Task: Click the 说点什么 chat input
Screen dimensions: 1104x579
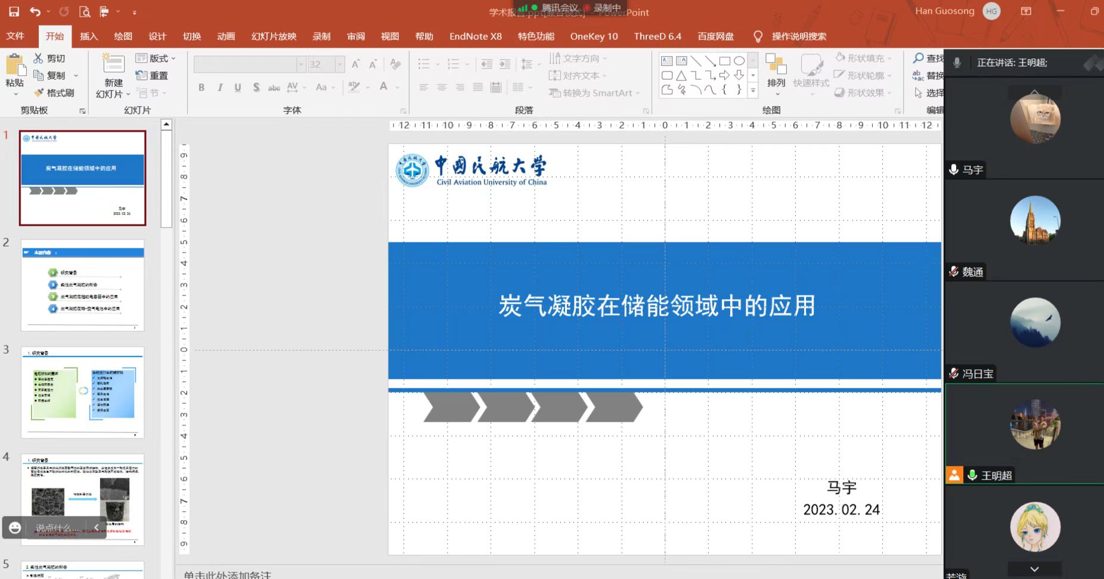Action: (57, 528)
